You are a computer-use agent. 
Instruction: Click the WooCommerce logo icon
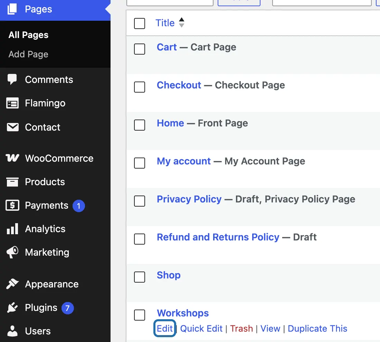point(12,158)
